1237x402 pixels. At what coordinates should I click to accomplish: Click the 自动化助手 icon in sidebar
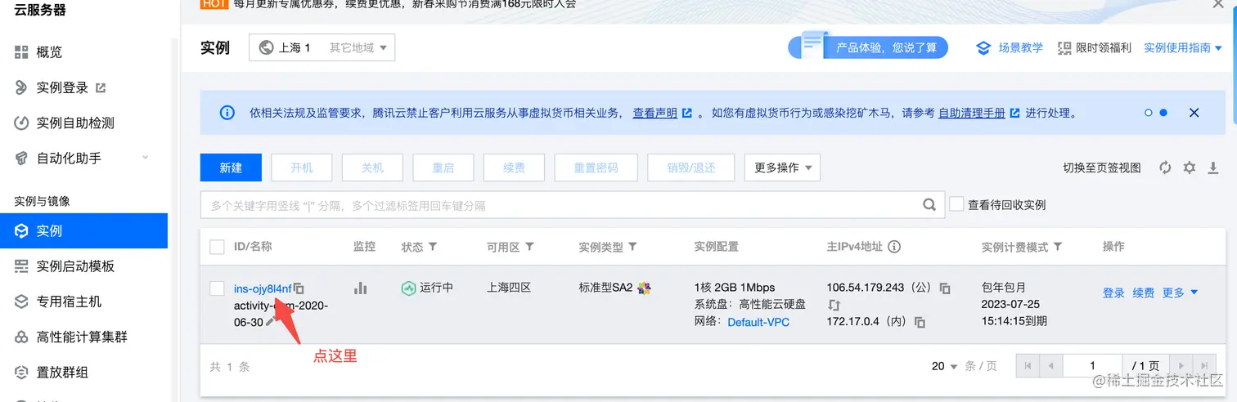[x=21, y=158]
